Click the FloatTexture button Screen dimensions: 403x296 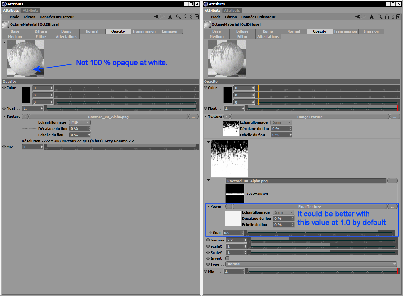pyautogui.click(x=310, y=206)
